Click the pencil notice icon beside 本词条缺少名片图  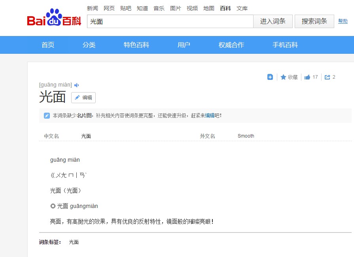pos(47,115)
